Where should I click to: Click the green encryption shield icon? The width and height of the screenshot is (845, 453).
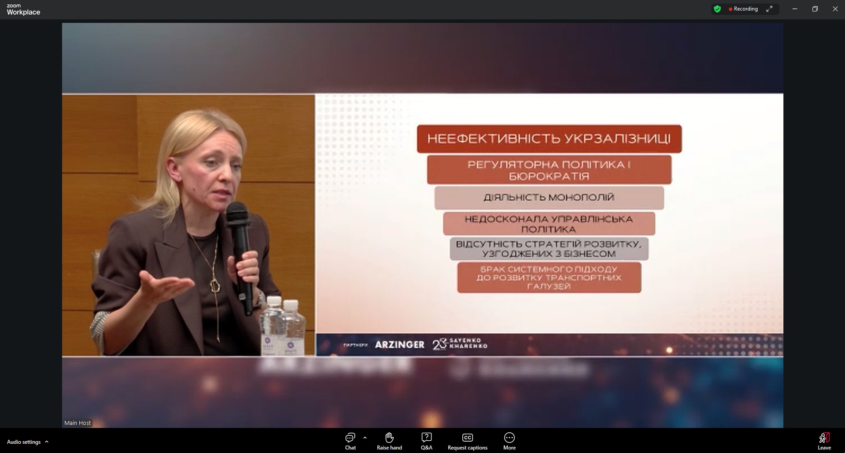click(717, 9)
